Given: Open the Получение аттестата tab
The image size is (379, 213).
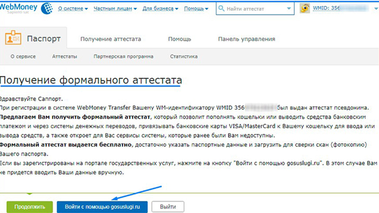Looking at the screenshot, I should 110,39.
